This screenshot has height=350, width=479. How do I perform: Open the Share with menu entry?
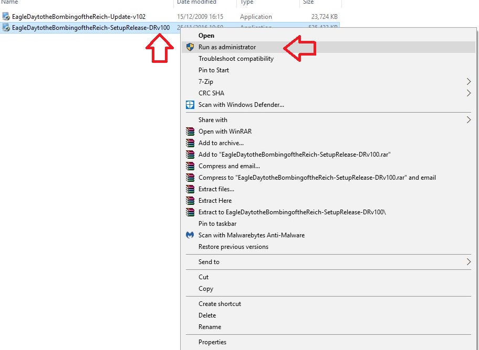[328, 120]
